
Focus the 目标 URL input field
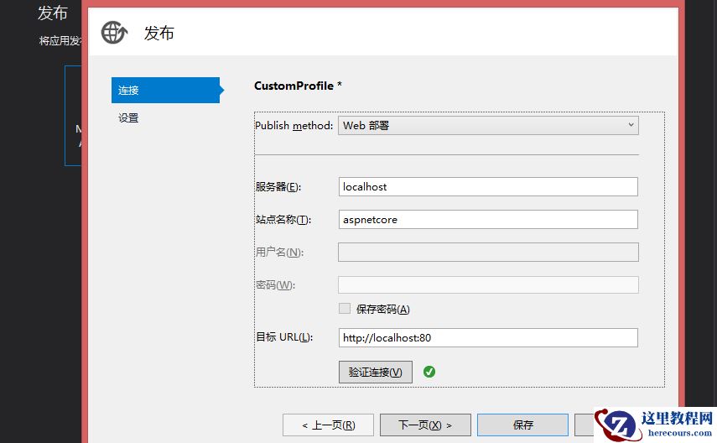coord(489,337)
